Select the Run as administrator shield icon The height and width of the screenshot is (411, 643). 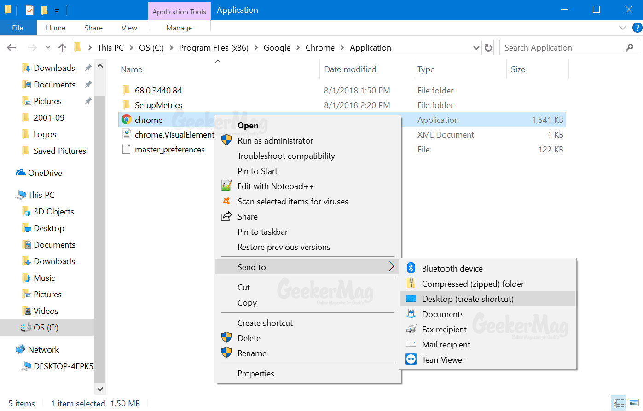coord(226,140)
